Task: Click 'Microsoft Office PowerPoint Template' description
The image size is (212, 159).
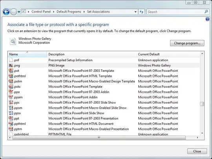Action: click(x=75, y=86)
